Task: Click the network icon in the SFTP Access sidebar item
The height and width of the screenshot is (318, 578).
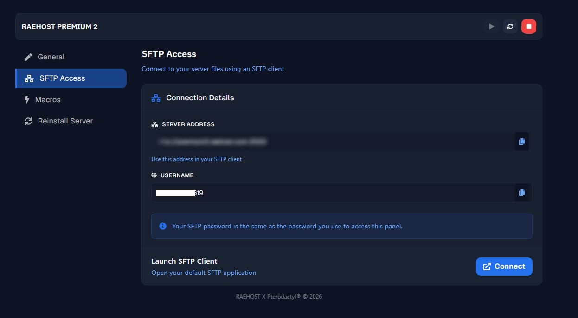Action: pyautogui.click(x=29, y=78)
